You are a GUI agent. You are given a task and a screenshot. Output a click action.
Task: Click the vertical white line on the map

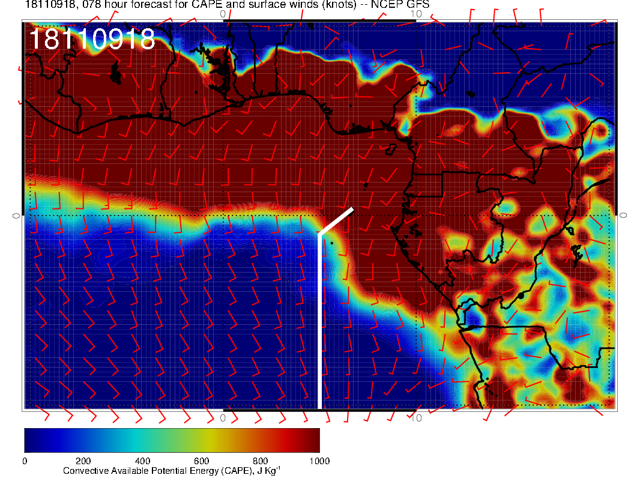click(x=319, y=324)
